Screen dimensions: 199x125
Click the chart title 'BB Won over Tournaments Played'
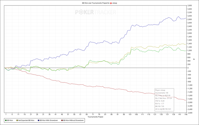[x=95, y=3]
